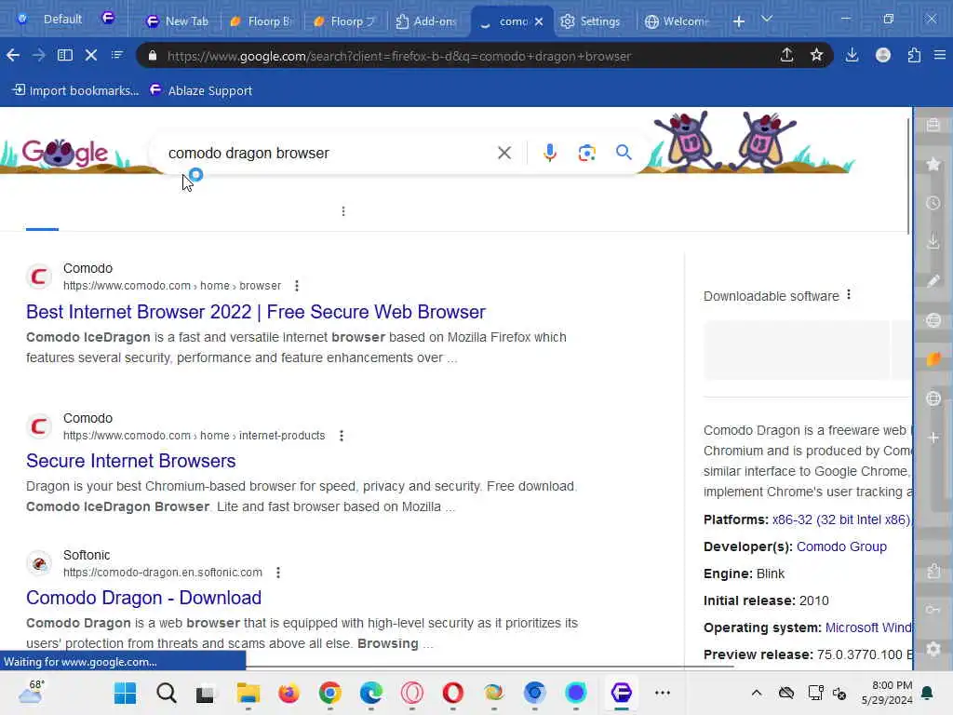This screenshot has width=953, height=715.
Task: Open the taskbar weather widget
Action: [31, 692]
